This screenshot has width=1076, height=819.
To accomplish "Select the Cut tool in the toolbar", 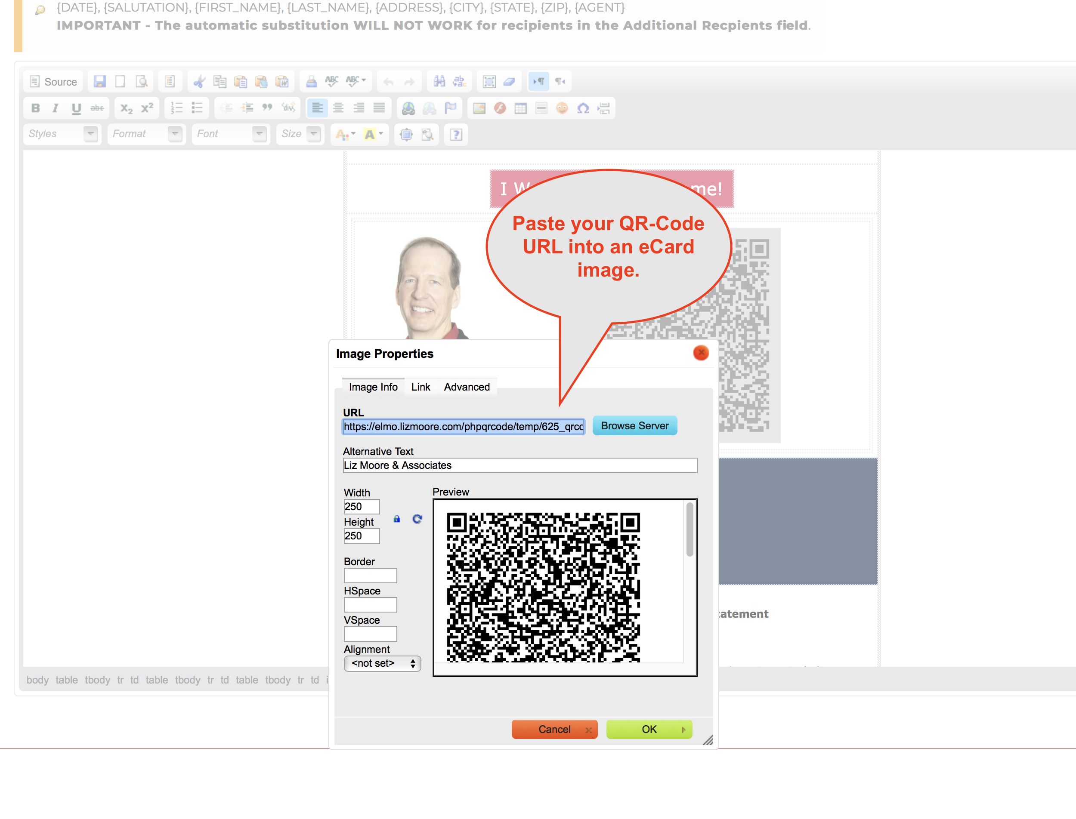I will pyautogui.click(x=200, y=81).
